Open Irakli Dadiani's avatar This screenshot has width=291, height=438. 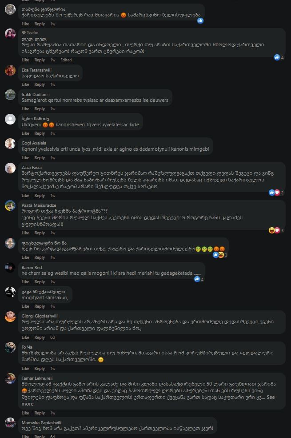point(10,95)
